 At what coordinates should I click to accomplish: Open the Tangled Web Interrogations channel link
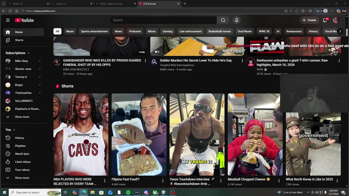tap(177, 65)
